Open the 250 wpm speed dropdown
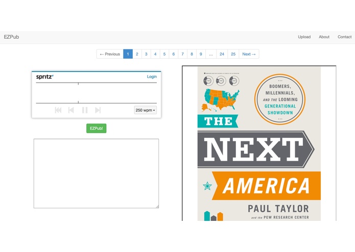The image size is (355, 252). (x=146, y=110)
